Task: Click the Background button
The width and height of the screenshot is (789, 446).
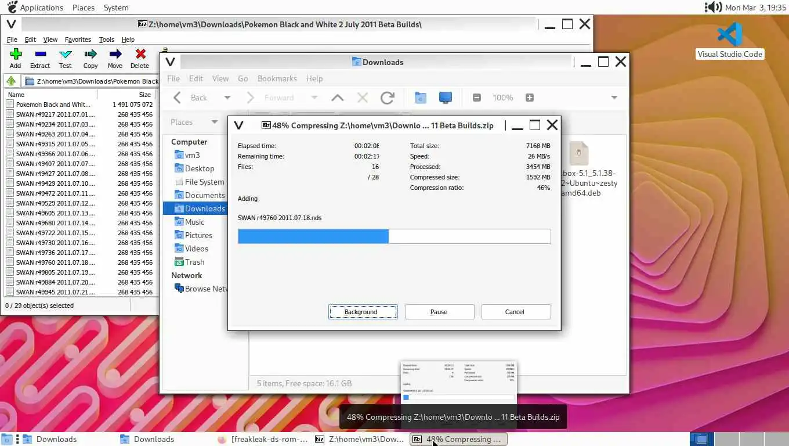Action: coord(363,312)
